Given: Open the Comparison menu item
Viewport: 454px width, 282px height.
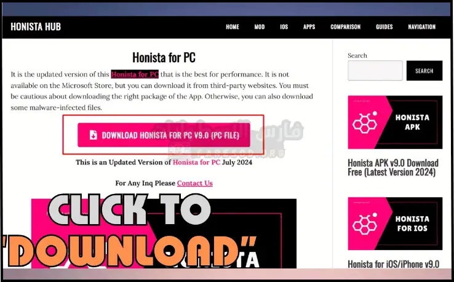Looking at the screenshot, I should (345, 27).
